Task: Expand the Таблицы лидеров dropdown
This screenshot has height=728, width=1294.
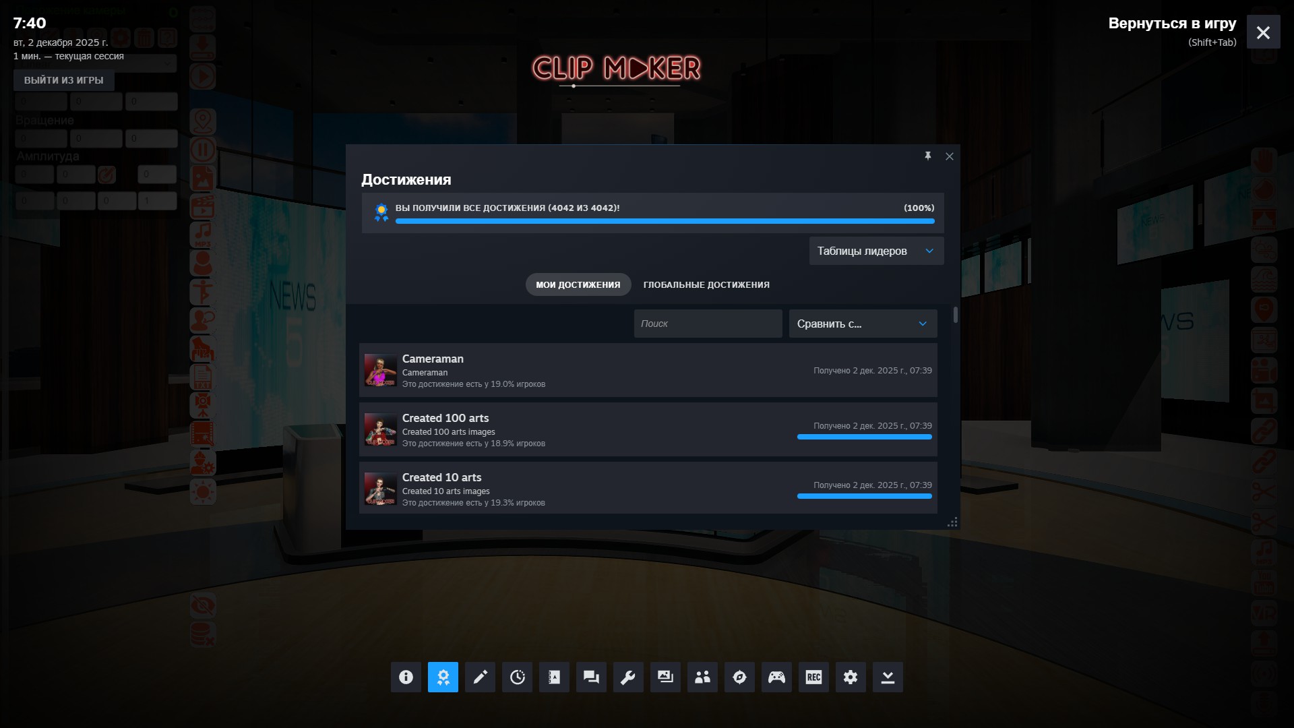Action: coord(875,251)
